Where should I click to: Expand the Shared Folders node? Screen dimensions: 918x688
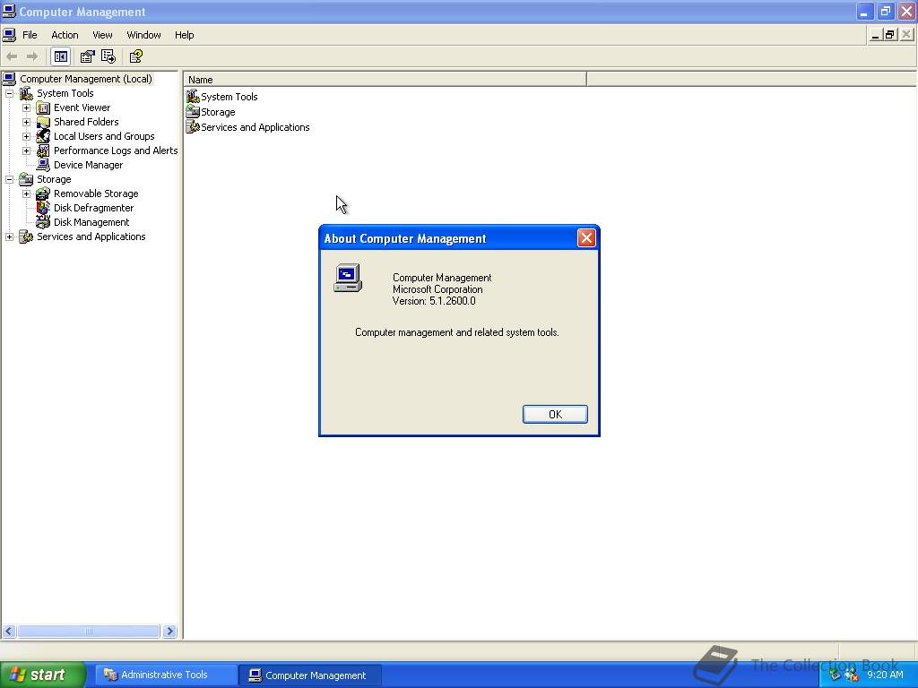click(26, 122)
